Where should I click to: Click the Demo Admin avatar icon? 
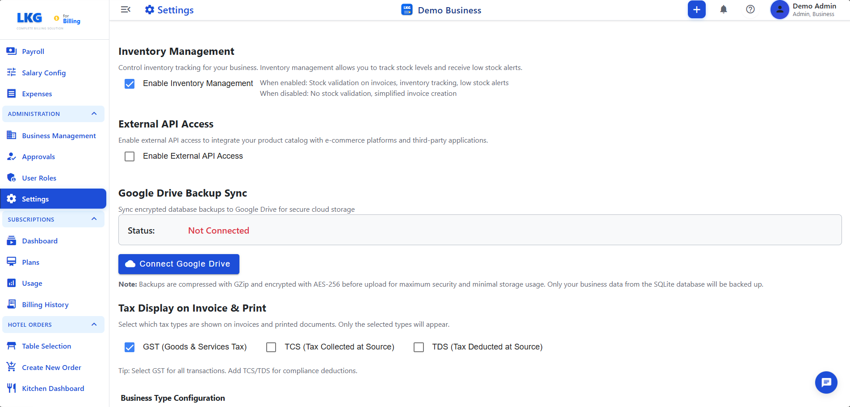(x=779, y=10)
